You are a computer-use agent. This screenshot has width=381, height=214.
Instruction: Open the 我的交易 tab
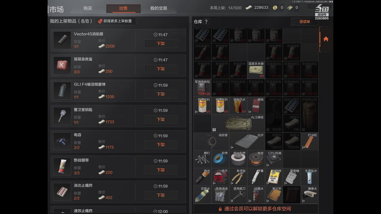tap(159, 8)
